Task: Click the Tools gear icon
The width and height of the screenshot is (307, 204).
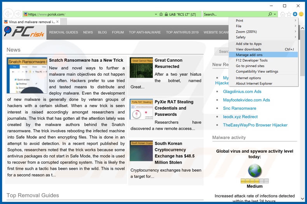Action: 295,14
